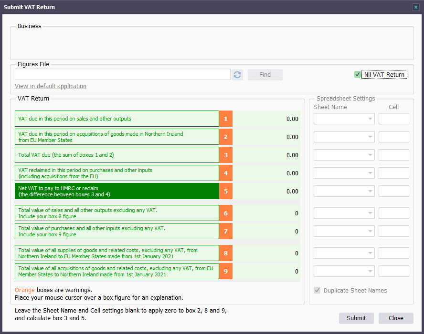Click the Figures File path field
Image resolution: width=424 pixels, height=334 pixels.
tap(123, 74)
